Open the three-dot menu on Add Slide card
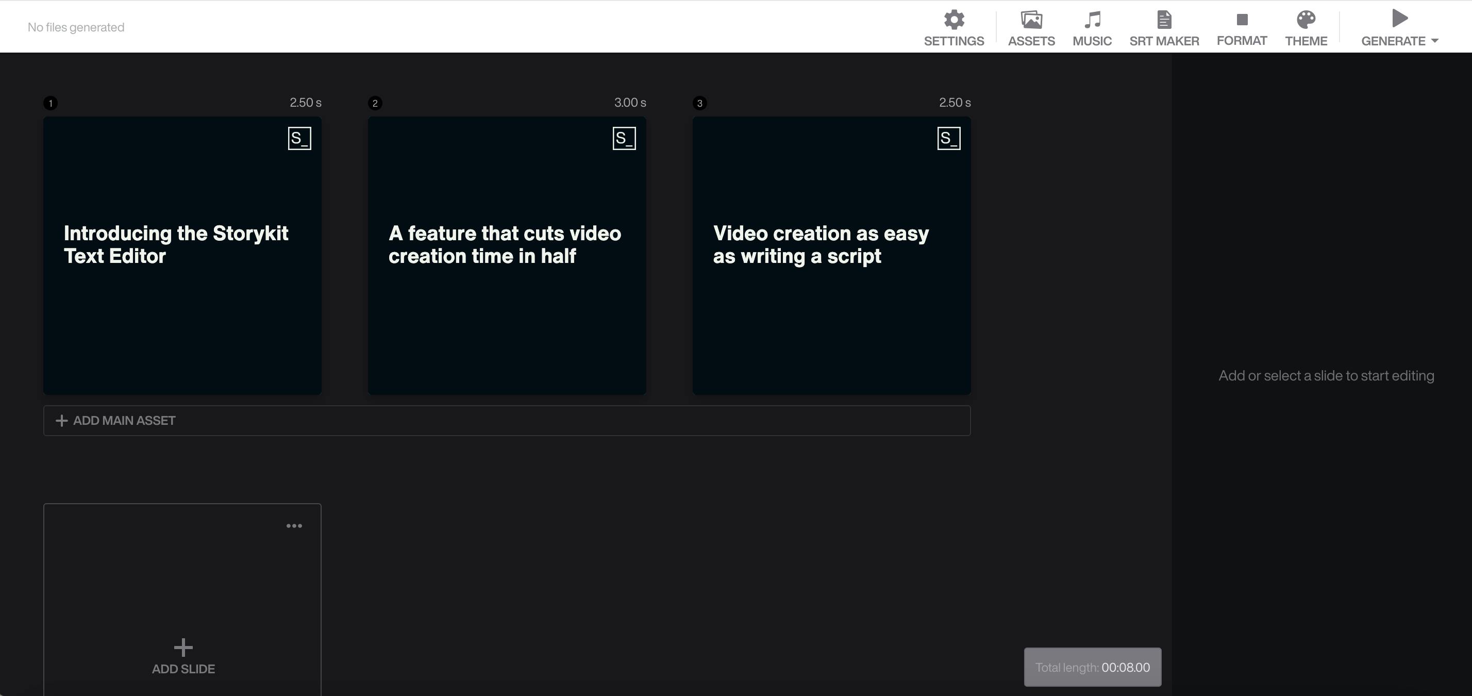 (294, 526)
